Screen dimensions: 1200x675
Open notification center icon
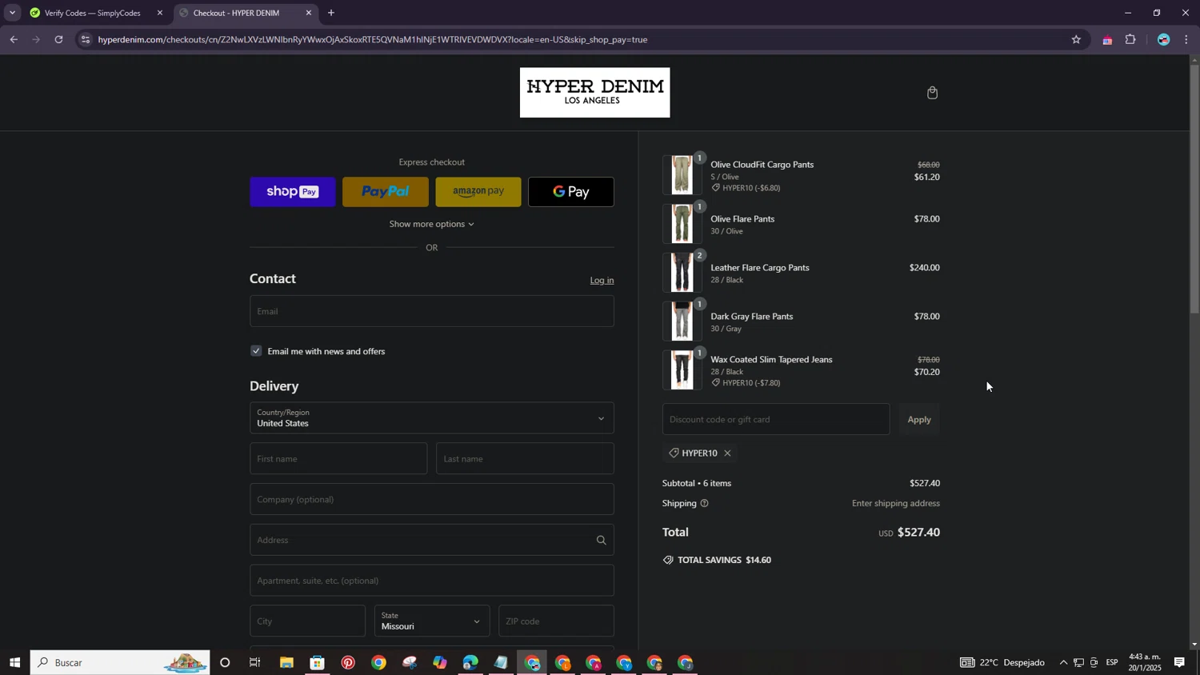click(x=1179, y=663)
